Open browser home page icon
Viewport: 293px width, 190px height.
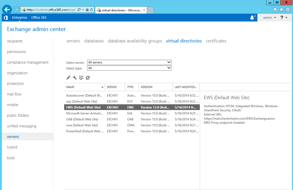coord(275,9)
